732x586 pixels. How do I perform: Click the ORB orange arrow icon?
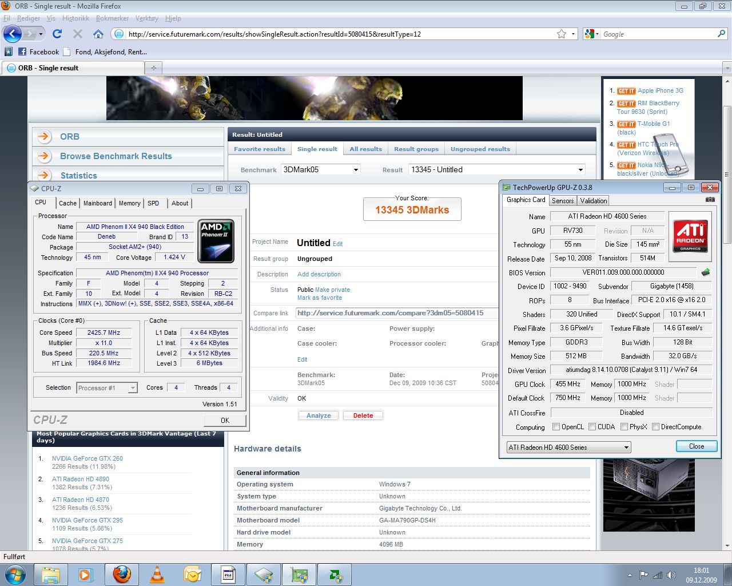(43, 136)
